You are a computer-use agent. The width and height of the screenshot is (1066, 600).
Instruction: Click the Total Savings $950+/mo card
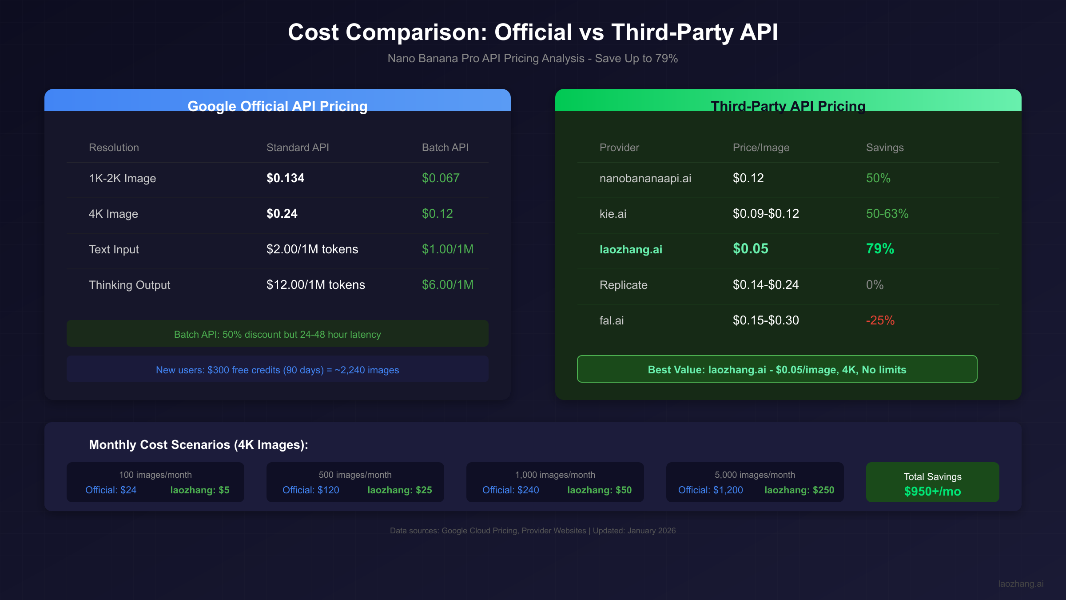(932, 482)
